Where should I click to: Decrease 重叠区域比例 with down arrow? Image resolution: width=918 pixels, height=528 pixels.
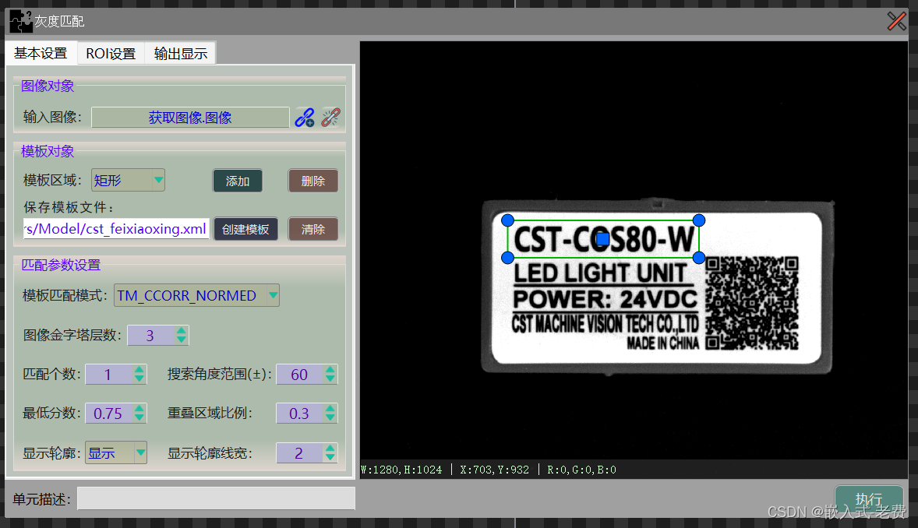[330, 418]
